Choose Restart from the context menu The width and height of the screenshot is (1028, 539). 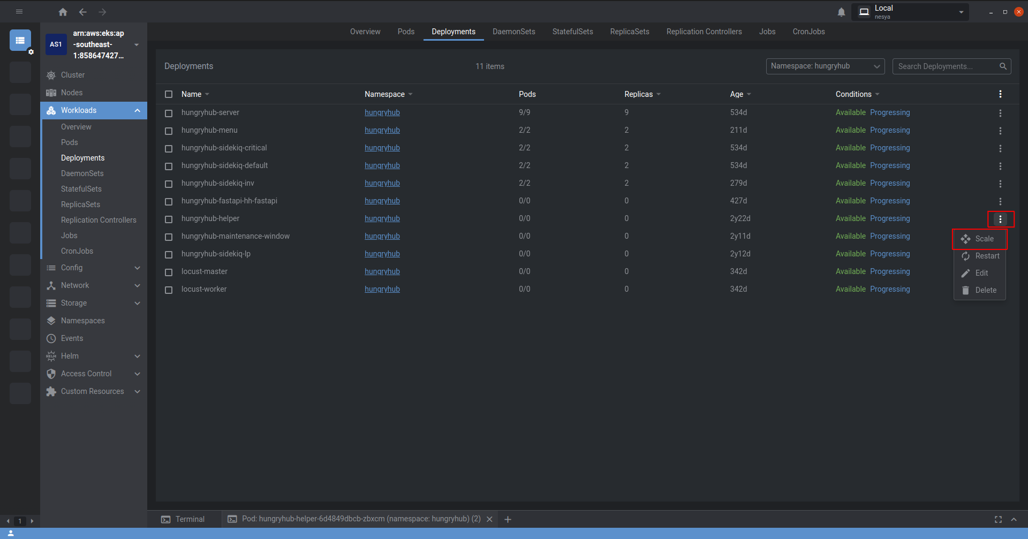(x=987, y=256)
